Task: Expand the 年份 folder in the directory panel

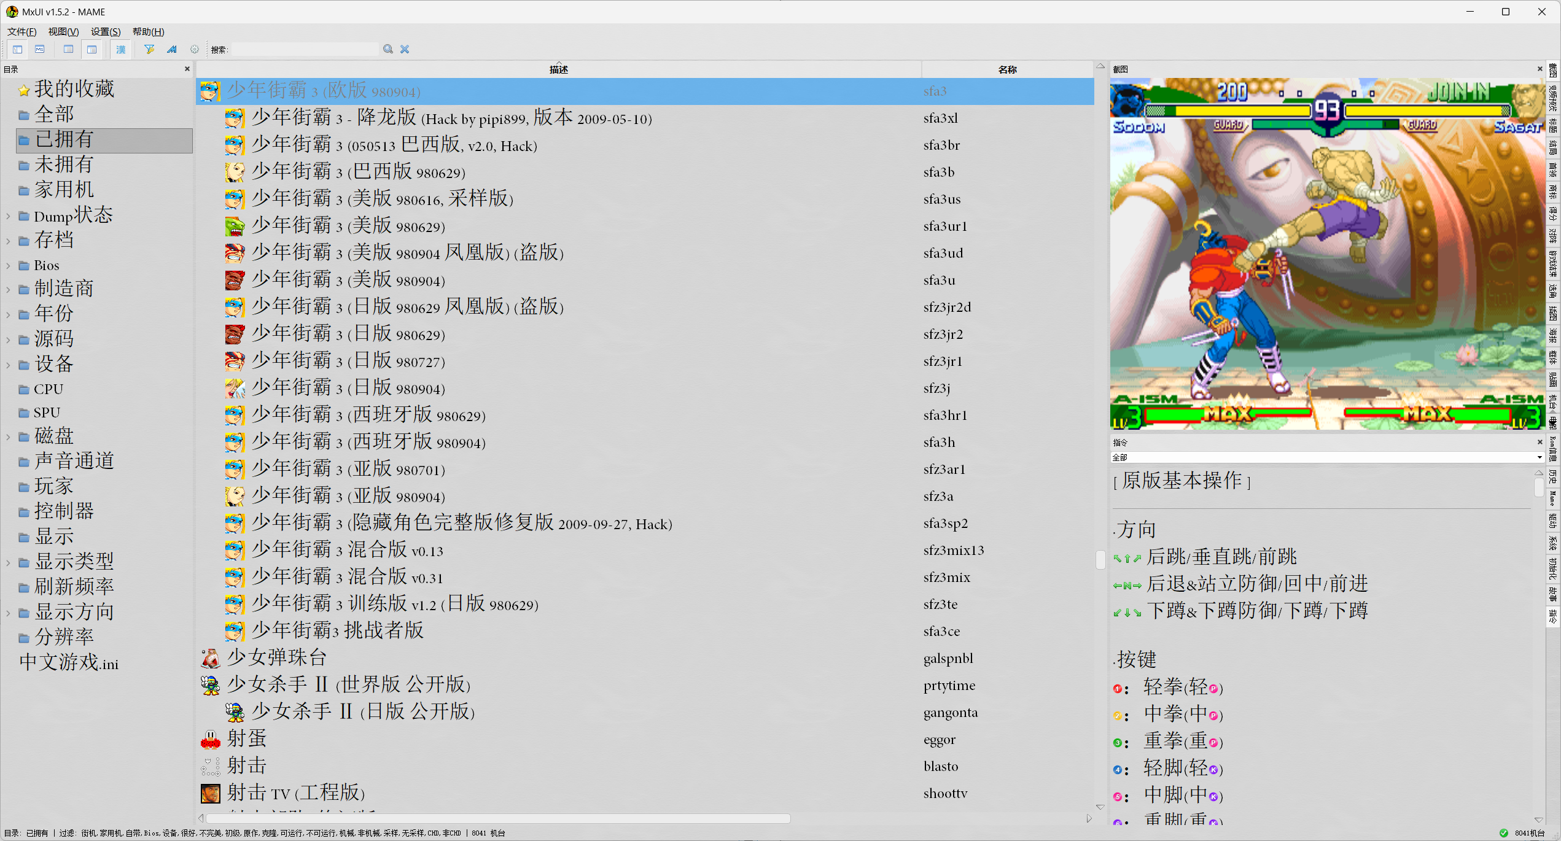Action: click(x=8, y=314)
